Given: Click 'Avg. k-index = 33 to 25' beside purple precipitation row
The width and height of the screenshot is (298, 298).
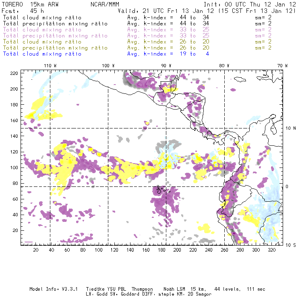Looking at the screenshot, I should pos(168,36).
